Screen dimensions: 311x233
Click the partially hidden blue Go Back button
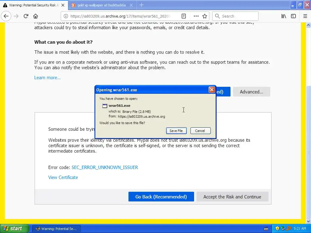click(x=223, y=92)
